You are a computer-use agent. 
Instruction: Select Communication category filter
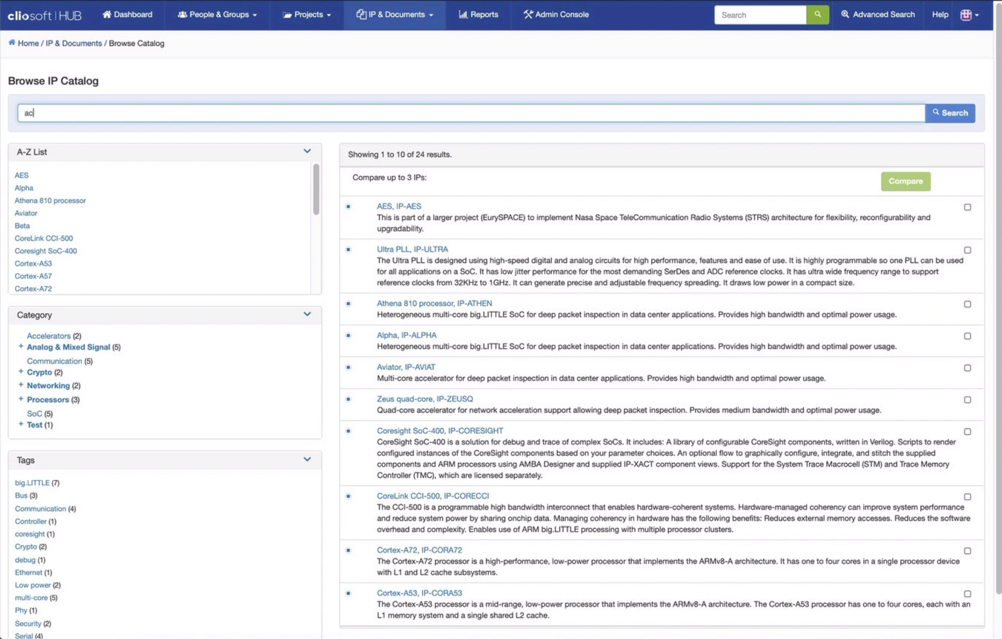54,361
